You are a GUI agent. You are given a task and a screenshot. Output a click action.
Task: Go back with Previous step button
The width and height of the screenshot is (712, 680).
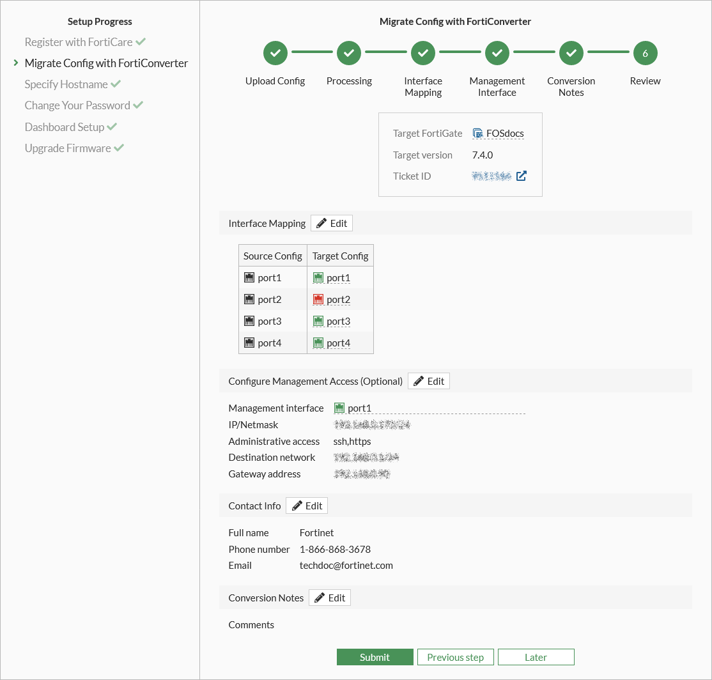click(x=455, y=657)
